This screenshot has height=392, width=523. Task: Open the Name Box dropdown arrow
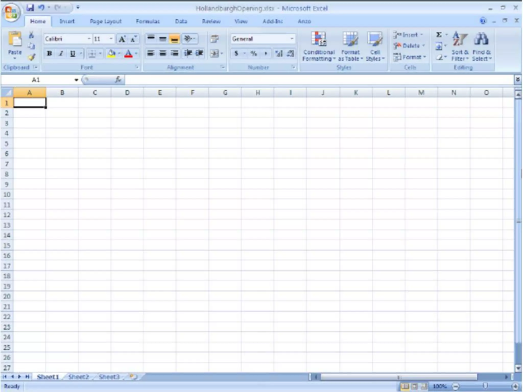pyautogui.click(x=76, y=80)
